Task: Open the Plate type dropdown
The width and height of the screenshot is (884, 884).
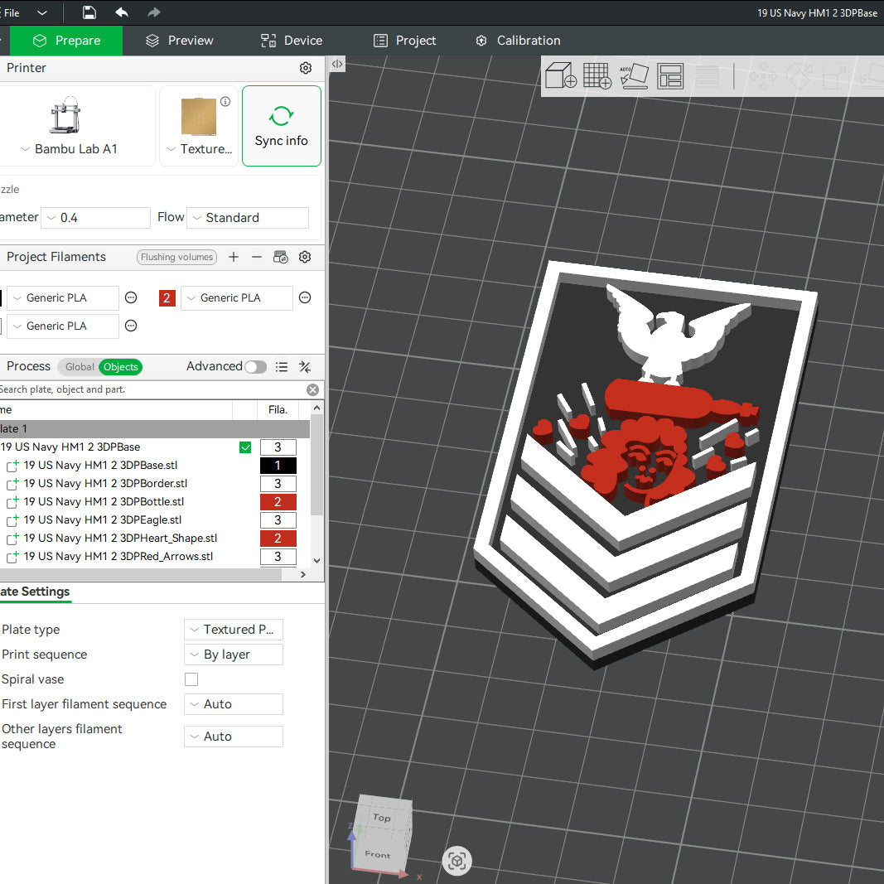Action: click(234, 630)
